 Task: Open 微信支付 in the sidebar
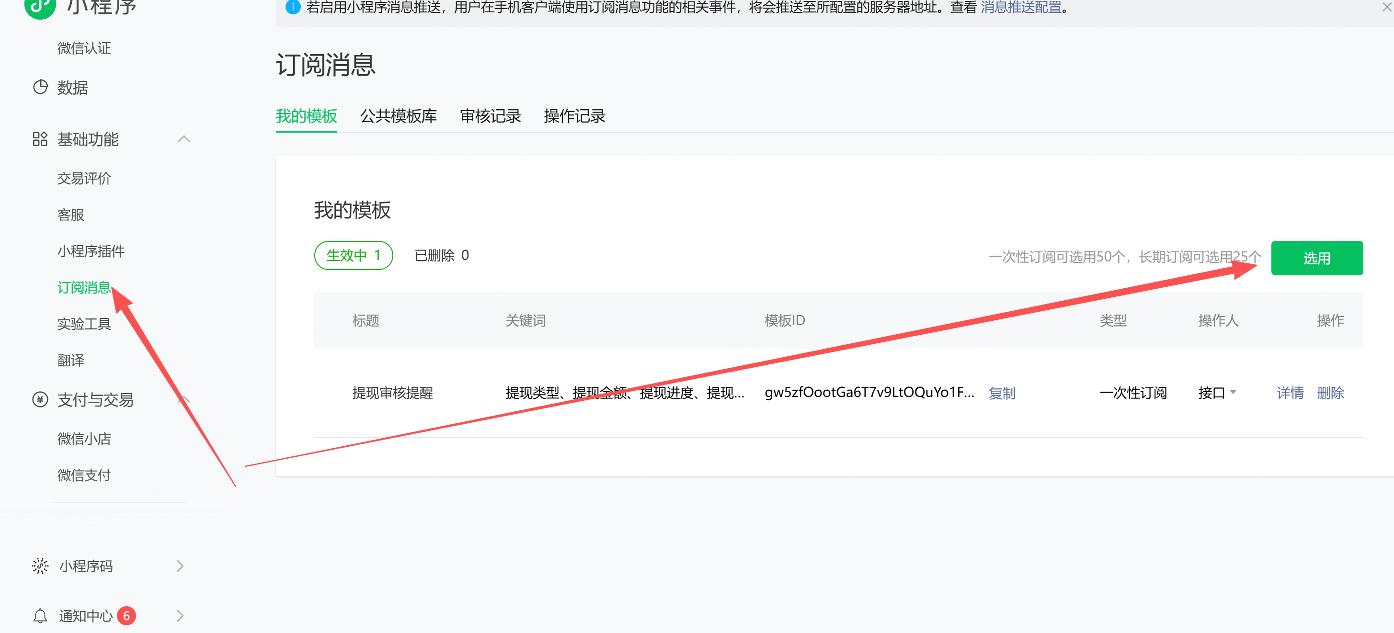pyautogui.click(x=84, y=475)
